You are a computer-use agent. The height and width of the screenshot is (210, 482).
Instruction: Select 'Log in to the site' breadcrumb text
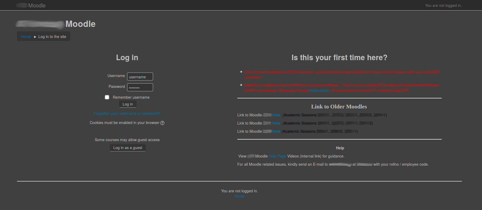point(52,37)
